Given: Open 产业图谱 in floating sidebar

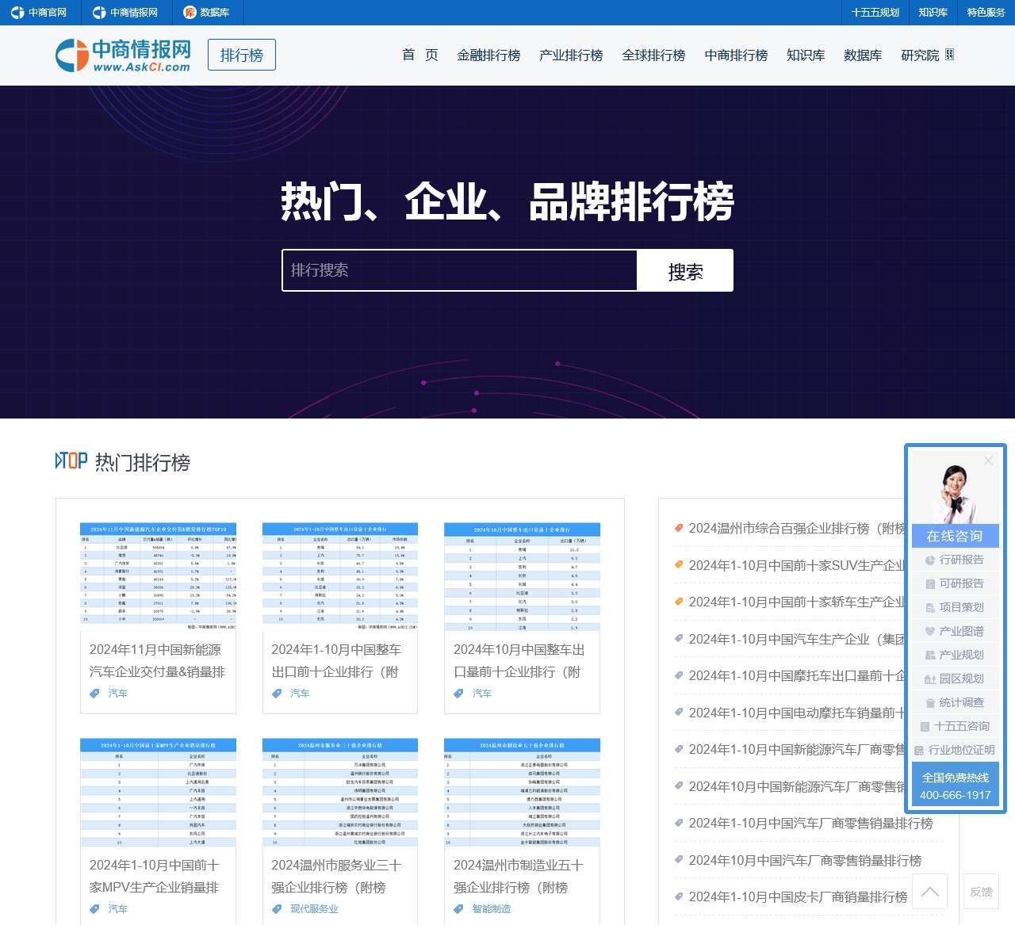Looking at the screenshot, I should [955, 631].
